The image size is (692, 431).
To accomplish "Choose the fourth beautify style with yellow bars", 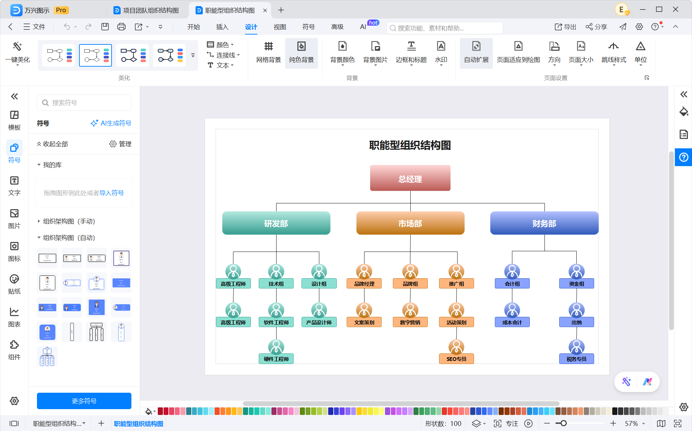I will (170, 55).
